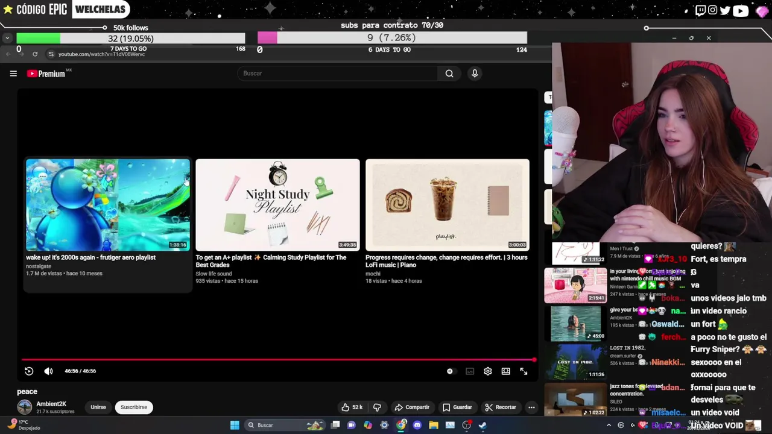Viewport: 772px width, 434px height.
Task: Click '21.7 k suscriptores' text
Action: pos(55,412)
